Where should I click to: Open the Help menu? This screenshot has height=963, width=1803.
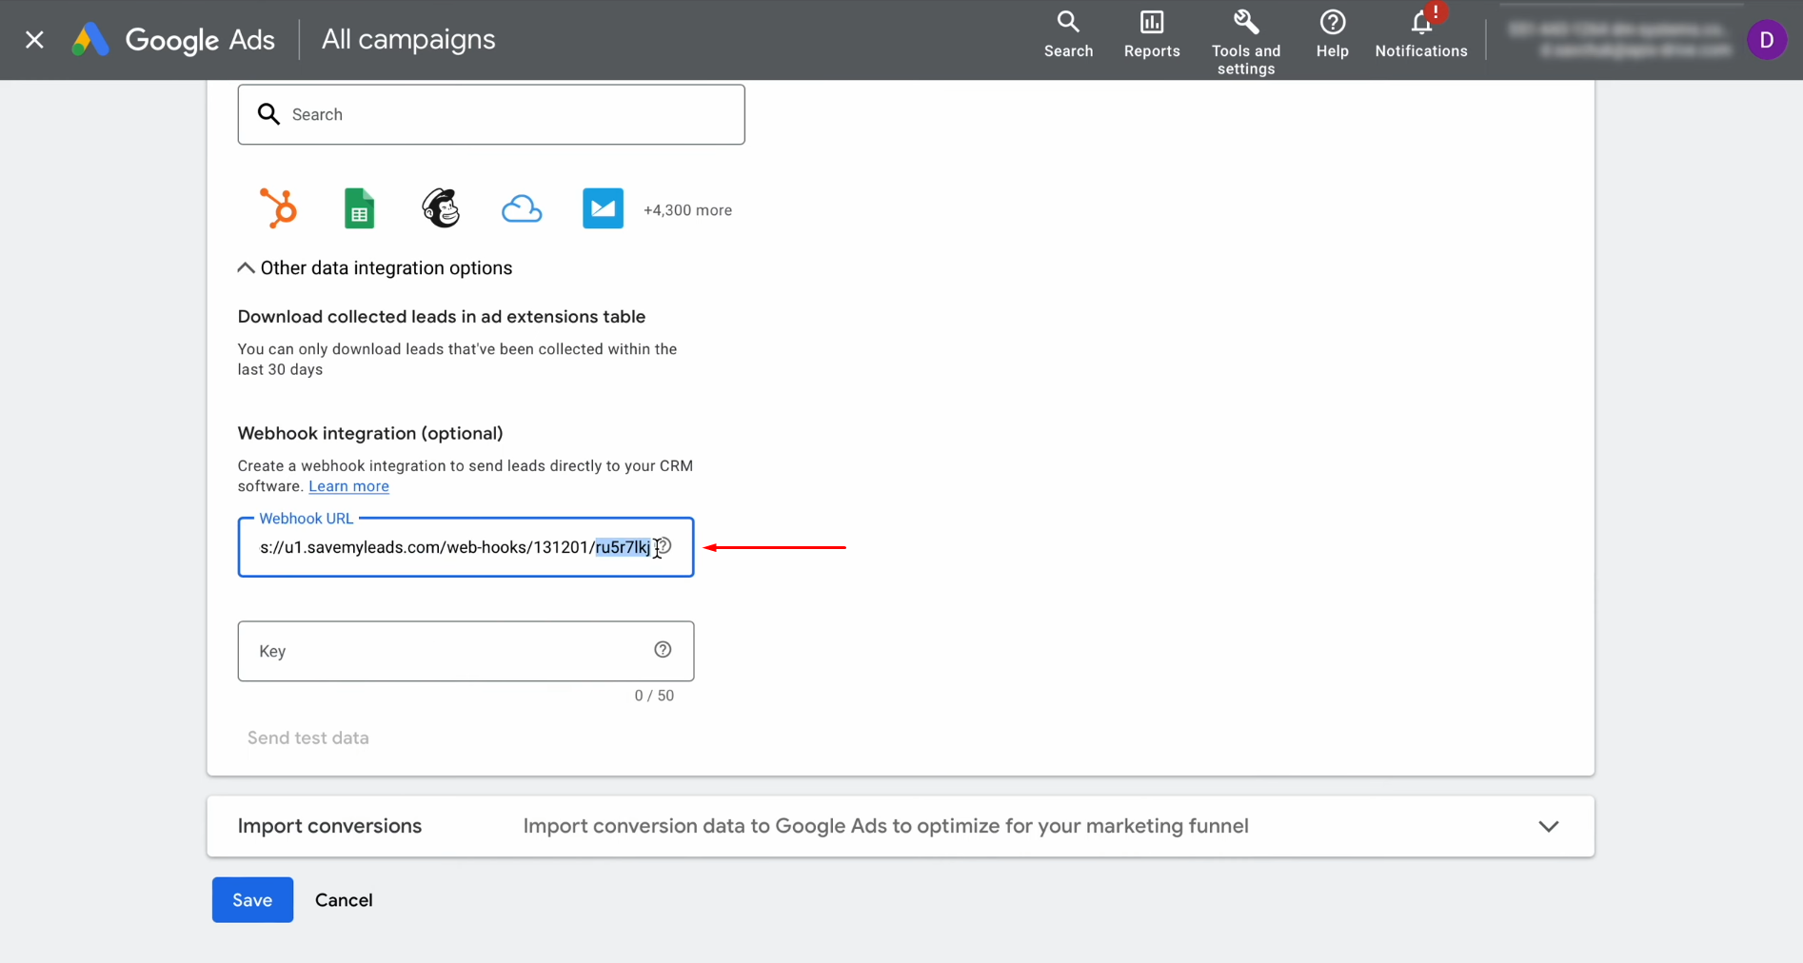point(1332,34)
